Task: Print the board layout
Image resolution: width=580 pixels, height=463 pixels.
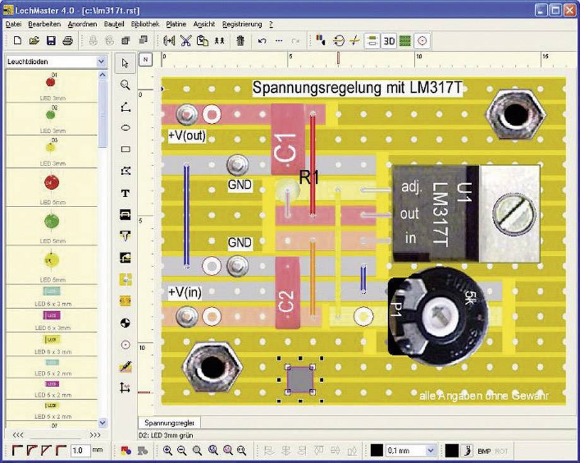Action: [68, 40]
